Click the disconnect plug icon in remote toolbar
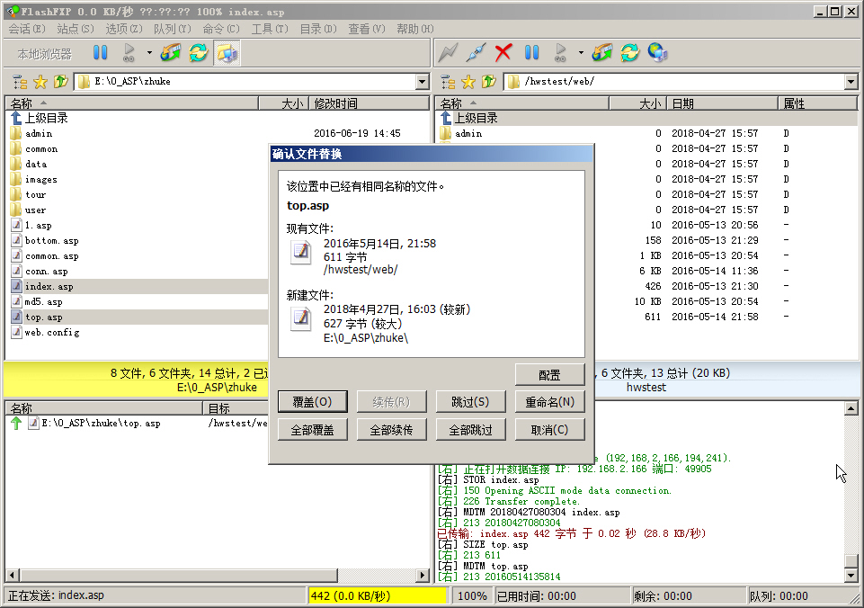864x608 pixels. point(477,53)
